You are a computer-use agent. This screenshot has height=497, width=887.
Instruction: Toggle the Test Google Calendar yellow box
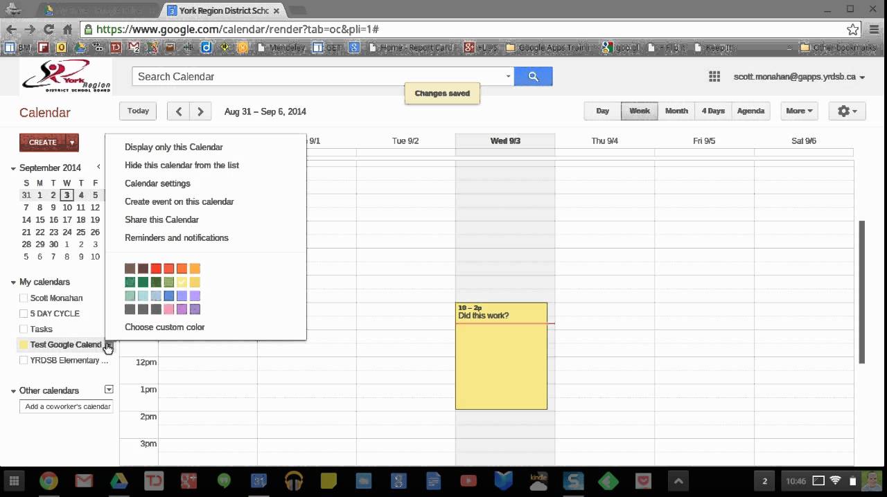tap(24, 345)
